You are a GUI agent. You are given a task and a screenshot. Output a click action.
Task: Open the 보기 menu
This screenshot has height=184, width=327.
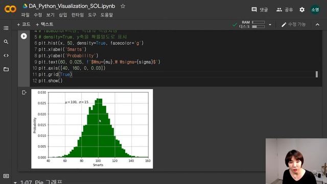pyautogui.click(x=50, y=15)
